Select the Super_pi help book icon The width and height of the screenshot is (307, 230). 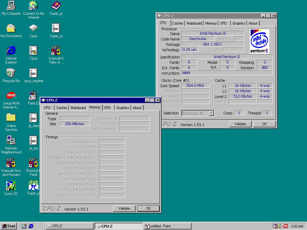tap(56, 8)
